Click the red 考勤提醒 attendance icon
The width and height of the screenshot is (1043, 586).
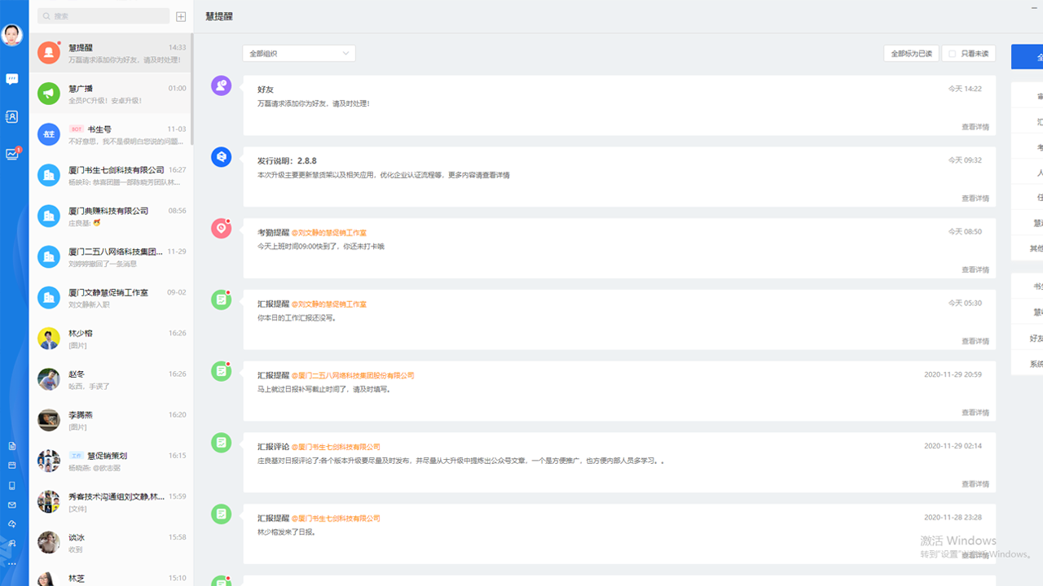(x=222, y=229)
